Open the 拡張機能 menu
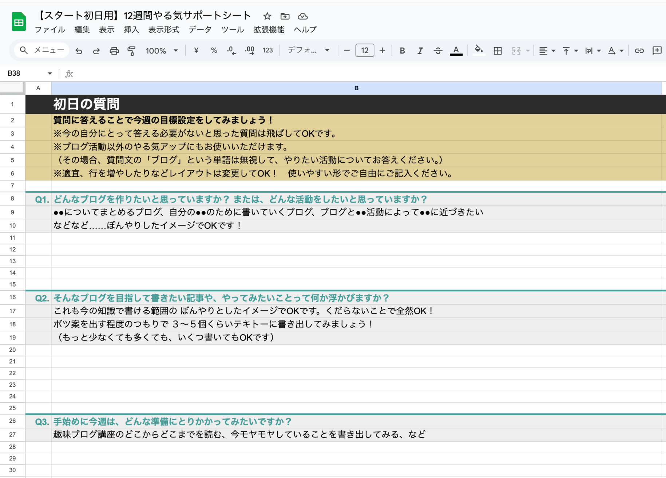The image size is (666, 478). 269,29
